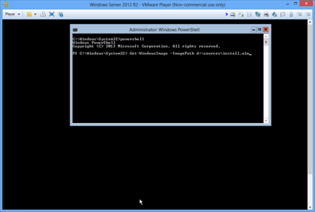
Task: Toggle full screen mode from the toolbar
Action: coord(52,14)
